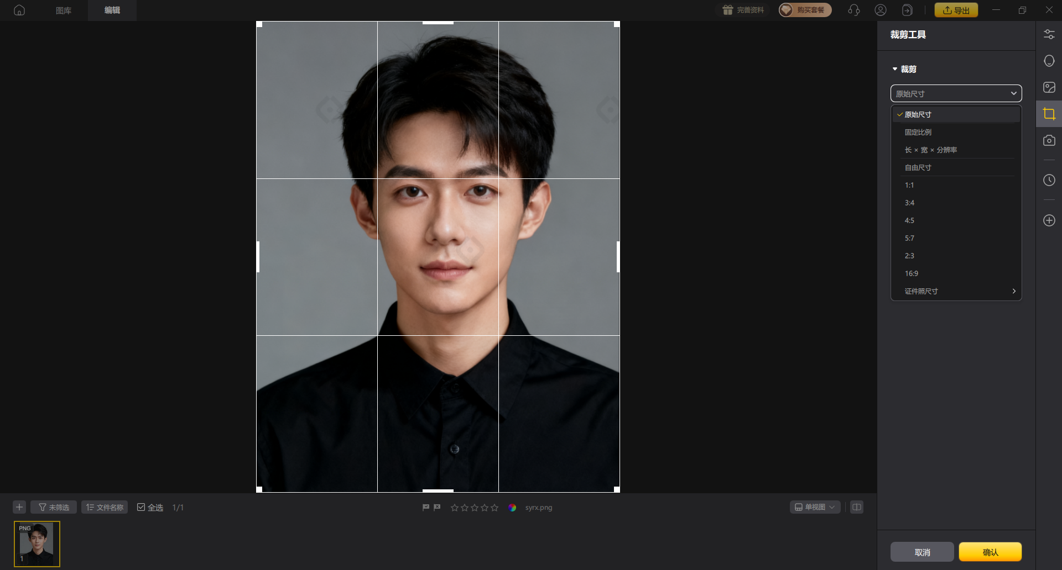Click the background image replace icon
The height and width of the screenshot is (570, 1062).
pyautogui.click(x=1049, y=88)
